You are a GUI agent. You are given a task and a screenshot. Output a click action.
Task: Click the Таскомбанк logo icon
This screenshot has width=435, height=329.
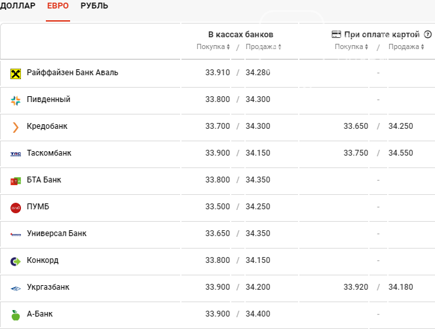16,154
